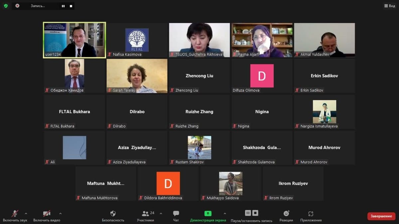Viewport: 399px width, 224px height.
Task: Click muted mic icon beside Sarah Talalay
Action: (110, 90)
